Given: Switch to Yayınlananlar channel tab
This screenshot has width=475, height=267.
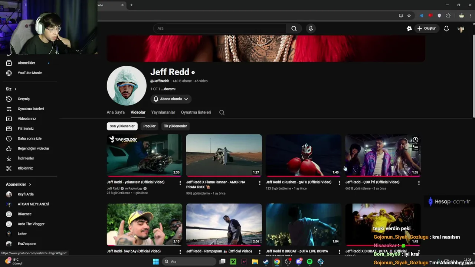Looking at the screenshot, I should (x=163, y=112).
